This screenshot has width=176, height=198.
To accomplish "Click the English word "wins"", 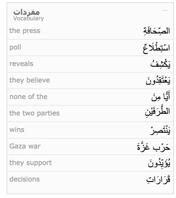I will click(17, 130).
